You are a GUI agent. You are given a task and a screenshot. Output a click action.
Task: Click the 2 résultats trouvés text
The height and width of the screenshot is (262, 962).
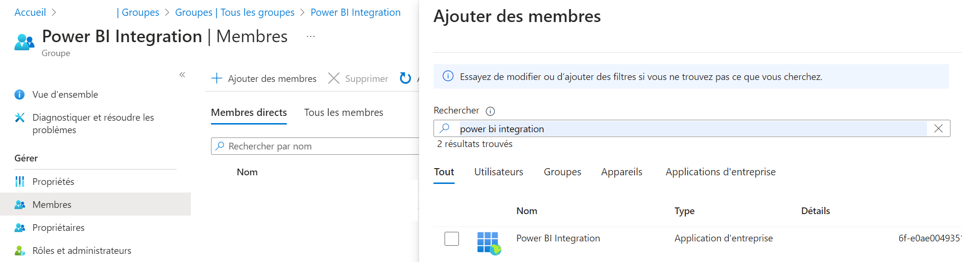click(x=475, y=144)
